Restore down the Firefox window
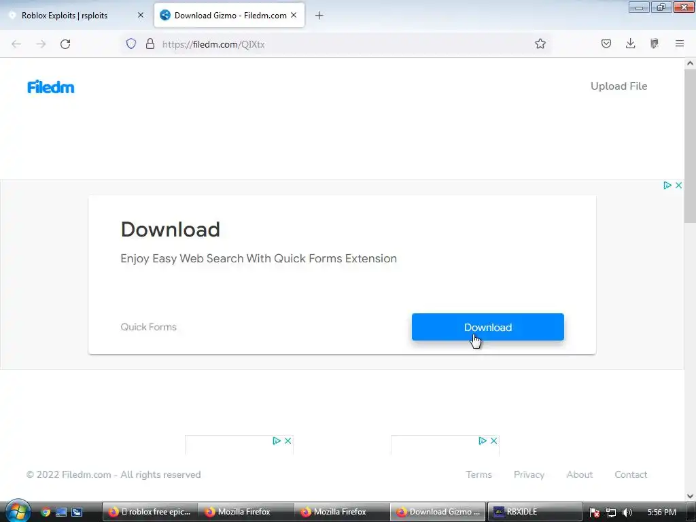The height and width of the screenshot is (522, 696). [x=661, y=7]
